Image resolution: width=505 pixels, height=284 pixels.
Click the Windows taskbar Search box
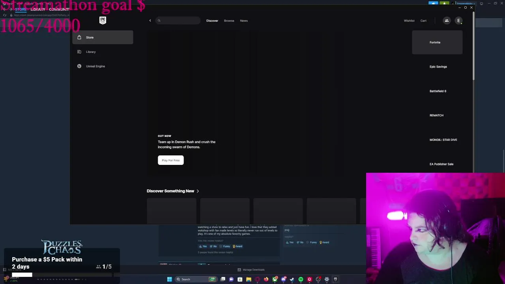pyautogui.click(x=196, y=279)
